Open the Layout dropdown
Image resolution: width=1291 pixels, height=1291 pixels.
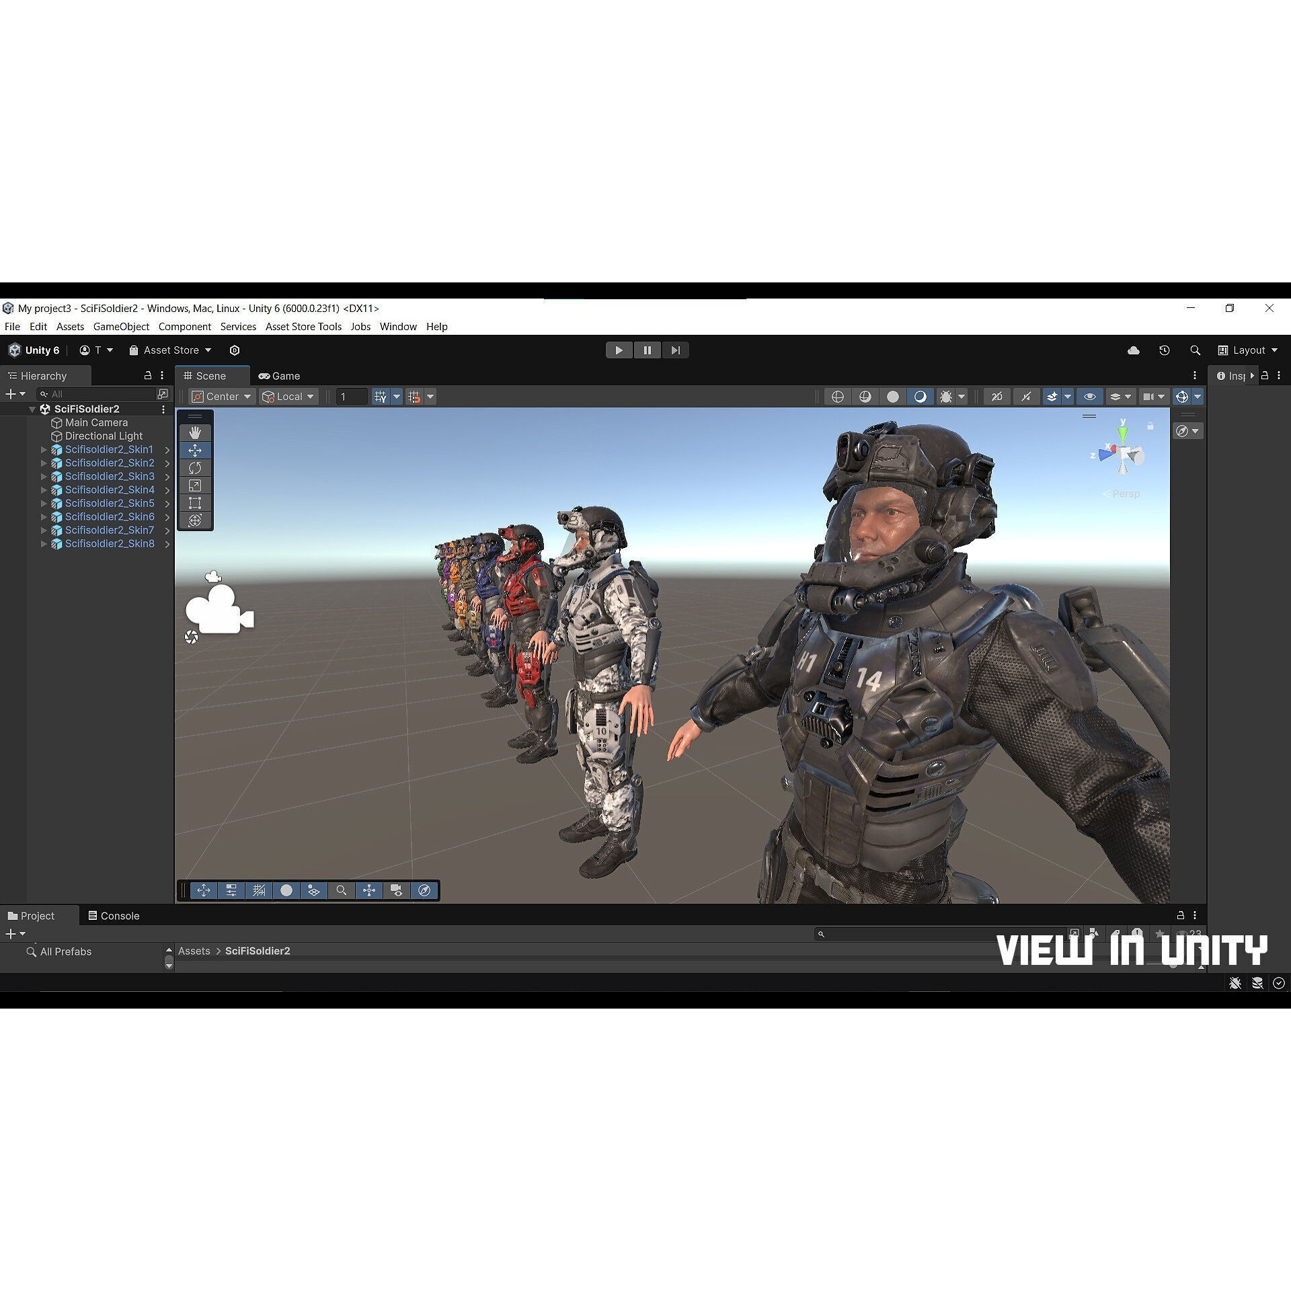(1248, 350)
